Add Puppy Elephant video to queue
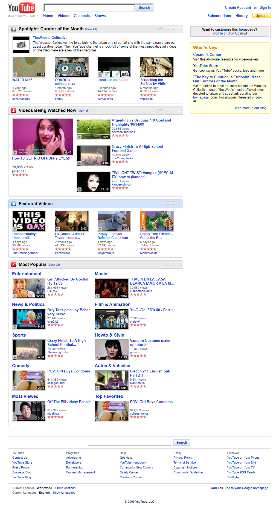 click(100, 229)
